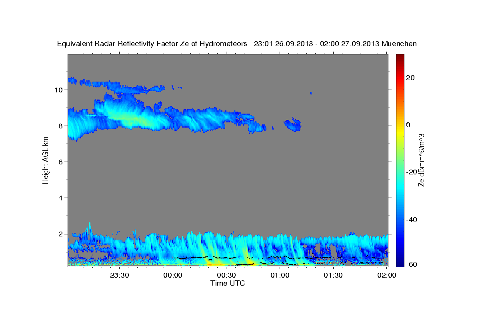
Task: Click the colorbar value 20
Action: (410, 78)
